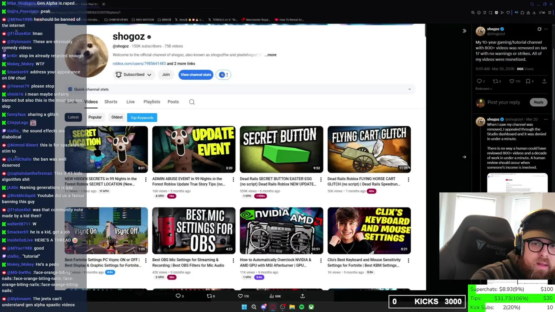The width and height of the screenshot is (555, 312).
Task: Open BEST MIC SETTINGS FOR OBS thumbnail
Action: (x=194, y=231)
